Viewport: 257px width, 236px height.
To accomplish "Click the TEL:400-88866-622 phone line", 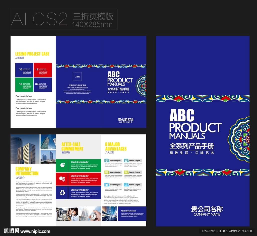I will [x=77, y=88].
